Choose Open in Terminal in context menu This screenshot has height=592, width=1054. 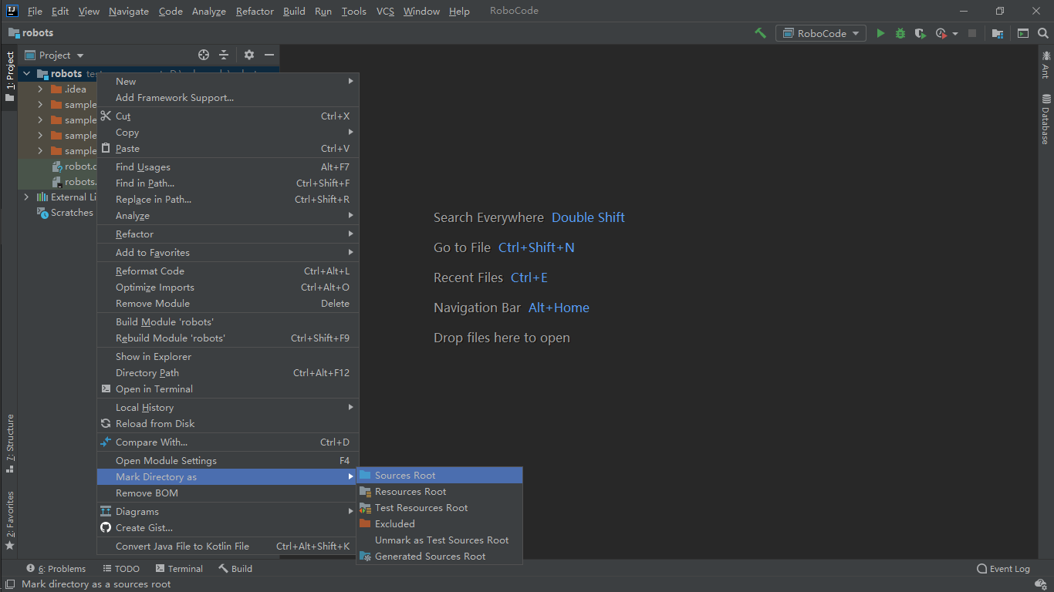click(x=228, y=389)
